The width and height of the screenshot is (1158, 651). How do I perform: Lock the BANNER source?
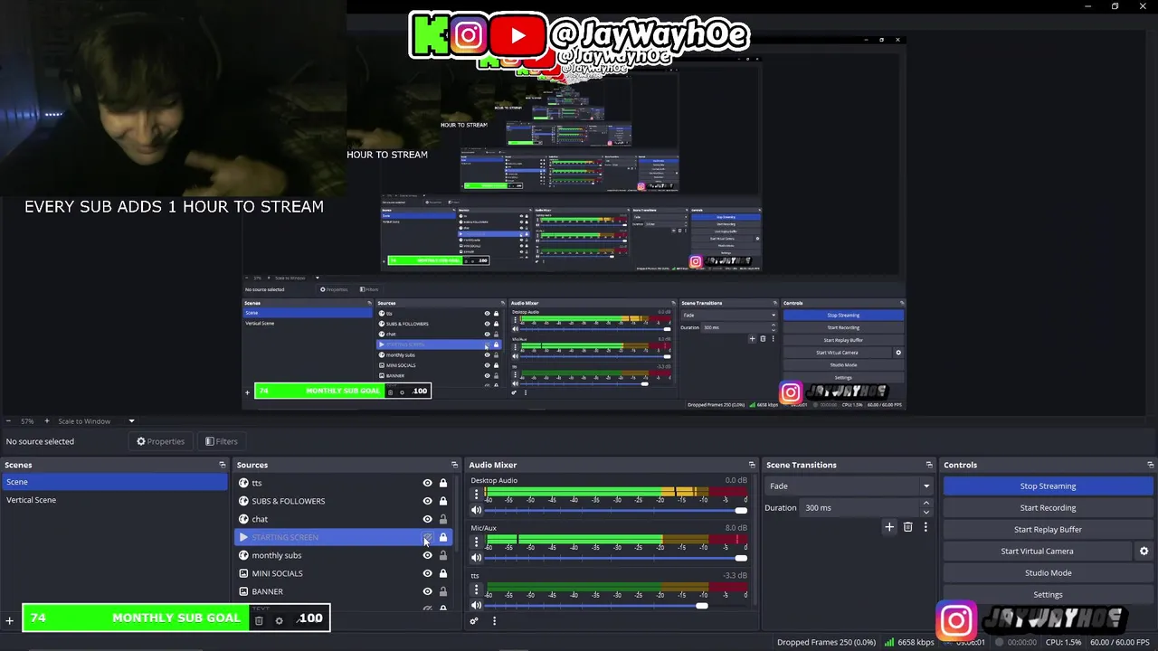pyautogui.click(x=443, y=591)
